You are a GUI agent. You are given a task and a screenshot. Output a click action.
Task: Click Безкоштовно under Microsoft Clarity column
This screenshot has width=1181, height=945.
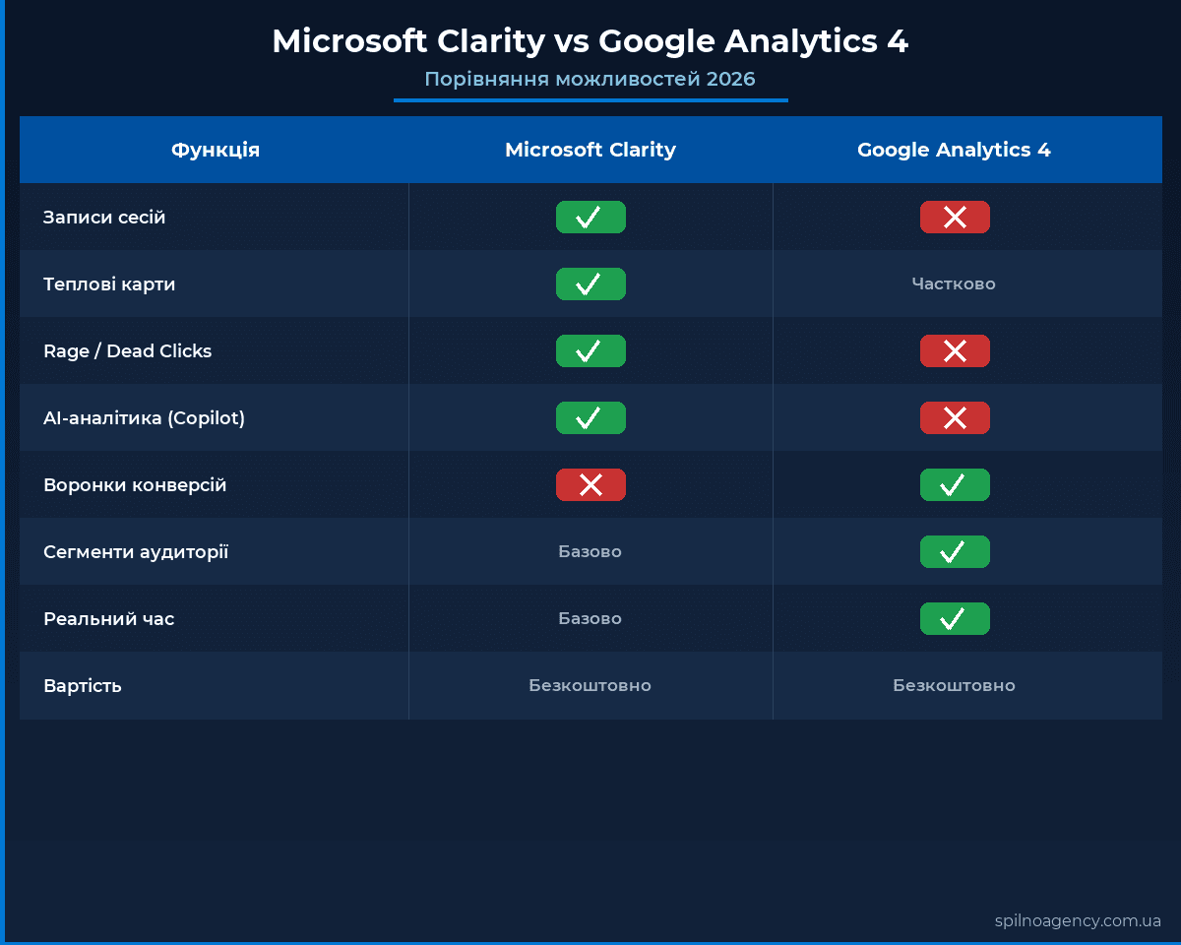point(590,686)
